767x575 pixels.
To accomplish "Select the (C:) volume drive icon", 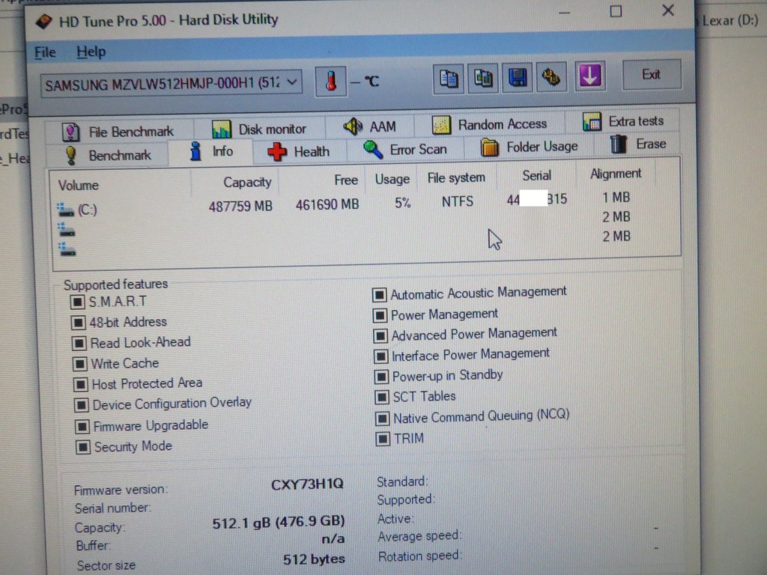I will click(66, 210).
